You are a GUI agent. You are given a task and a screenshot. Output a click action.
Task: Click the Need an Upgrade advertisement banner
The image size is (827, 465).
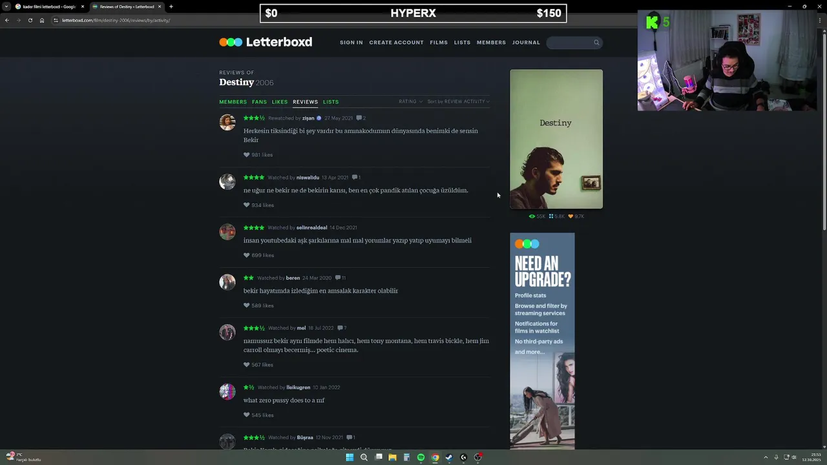click(x=542, y=341)
